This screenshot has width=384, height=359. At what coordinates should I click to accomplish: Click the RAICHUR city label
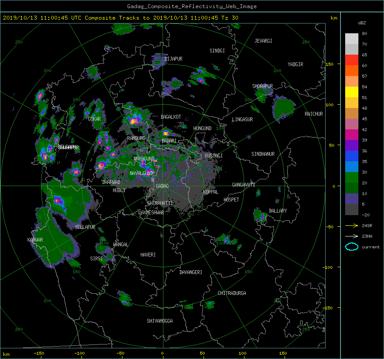click(314, 114)
